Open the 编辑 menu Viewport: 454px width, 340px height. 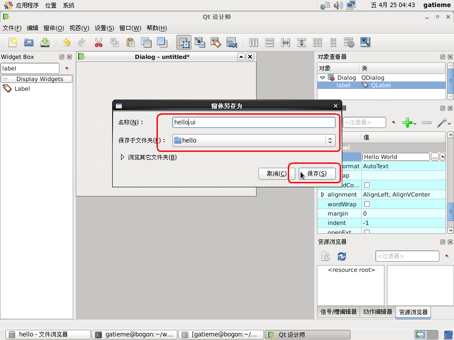coord(32,28)
